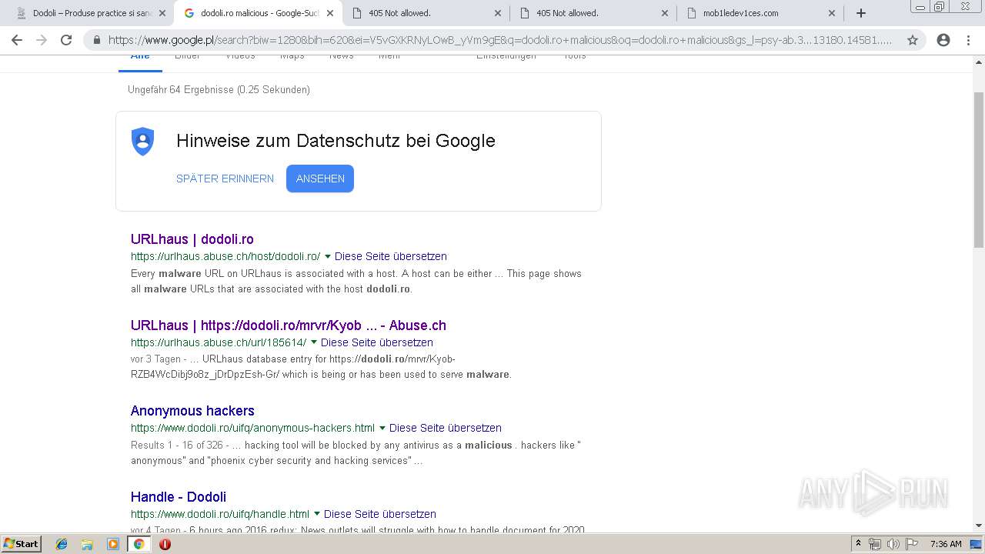Close the first 405 Not allowed tab
The image size is (985, 554).
[497, 13]
